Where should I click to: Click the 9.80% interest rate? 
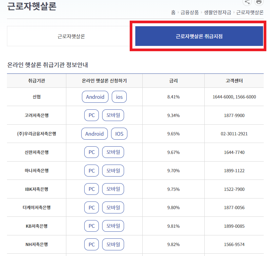[x=173, y=207]
